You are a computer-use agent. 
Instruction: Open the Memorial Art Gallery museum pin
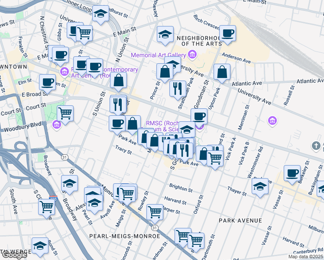coord(192,55)
